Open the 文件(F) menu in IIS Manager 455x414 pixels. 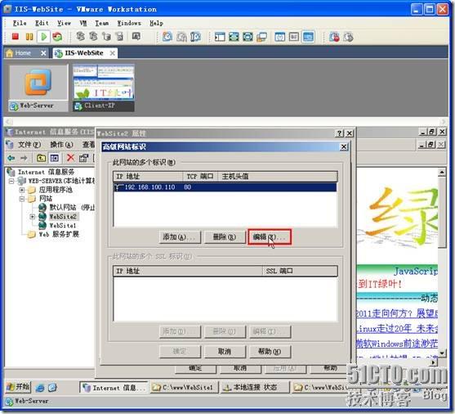pyautogui.click(x=29, y=145)
